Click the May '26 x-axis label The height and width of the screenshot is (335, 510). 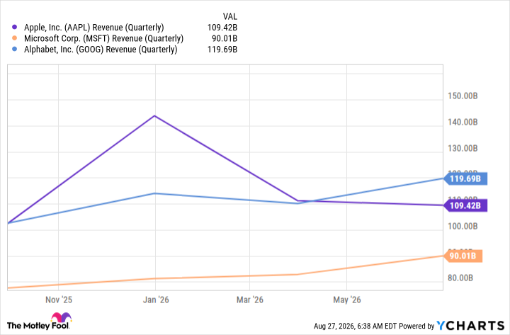click(347, 300)
